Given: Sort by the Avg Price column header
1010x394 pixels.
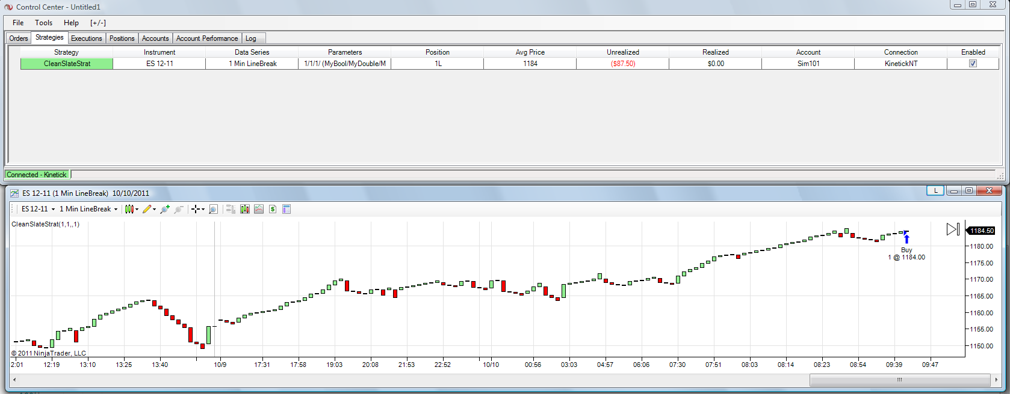Looking at the screenshot, I should 530,52.
